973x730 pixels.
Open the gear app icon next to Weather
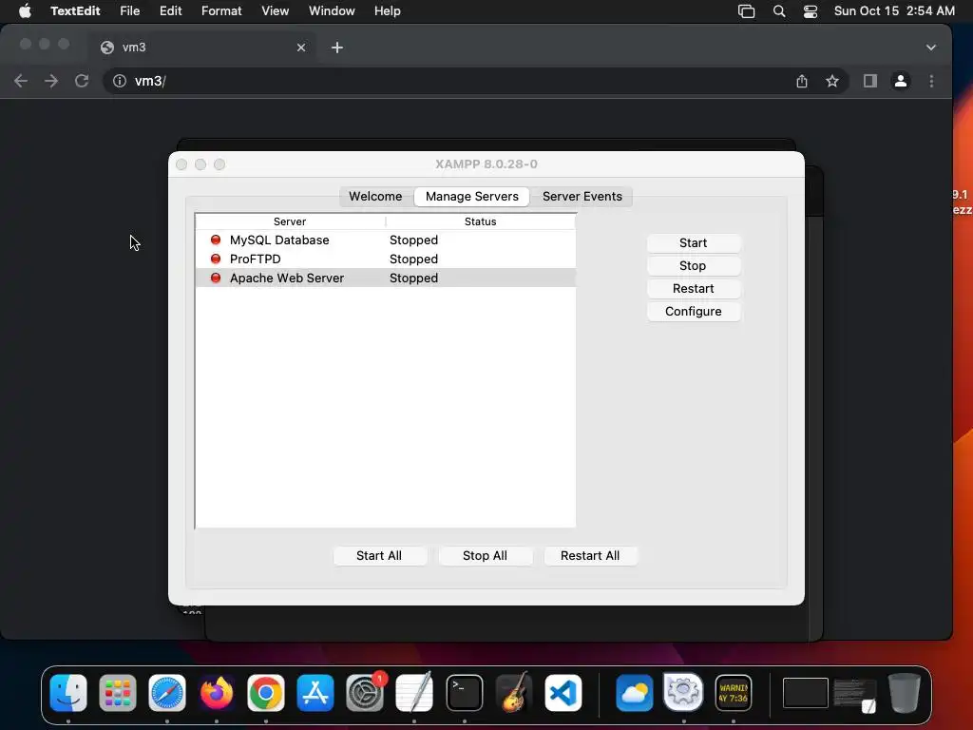pos(683,692)
